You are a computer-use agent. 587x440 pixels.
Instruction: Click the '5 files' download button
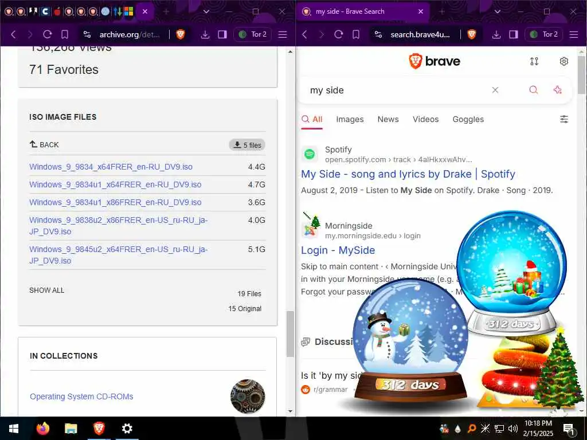[x=247, y=145]
